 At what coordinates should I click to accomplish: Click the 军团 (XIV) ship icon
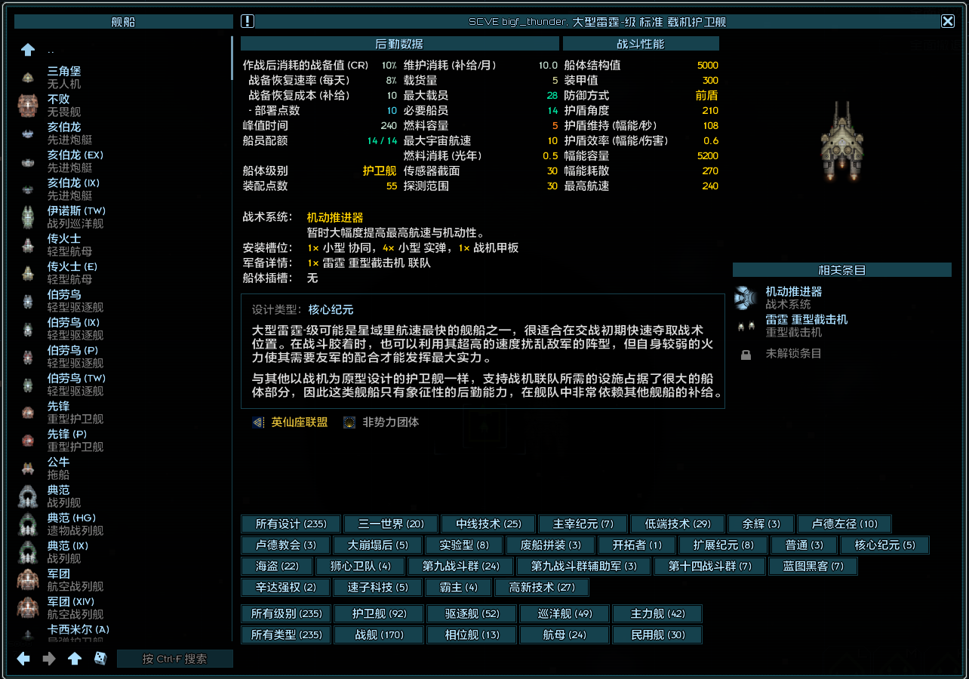(x=28, y=608)
